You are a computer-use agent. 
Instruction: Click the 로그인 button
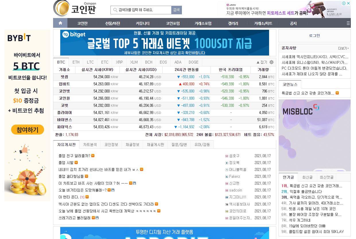point(314,36)
